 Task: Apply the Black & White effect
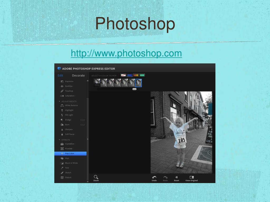[69, 163]
